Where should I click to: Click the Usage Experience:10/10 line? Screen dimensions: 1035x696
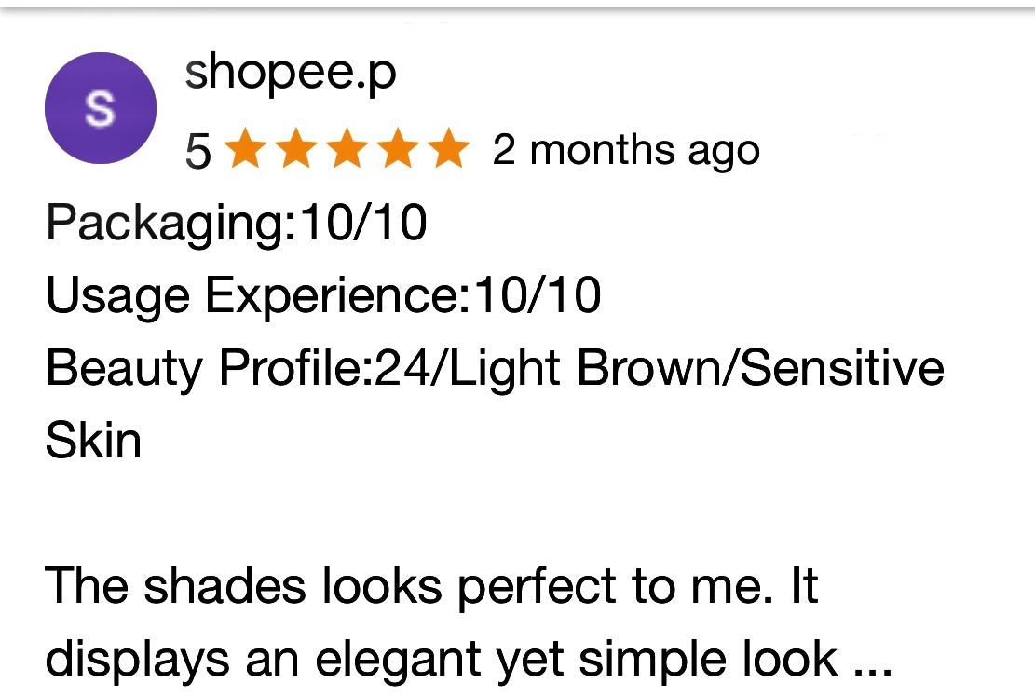pos(323,297)
